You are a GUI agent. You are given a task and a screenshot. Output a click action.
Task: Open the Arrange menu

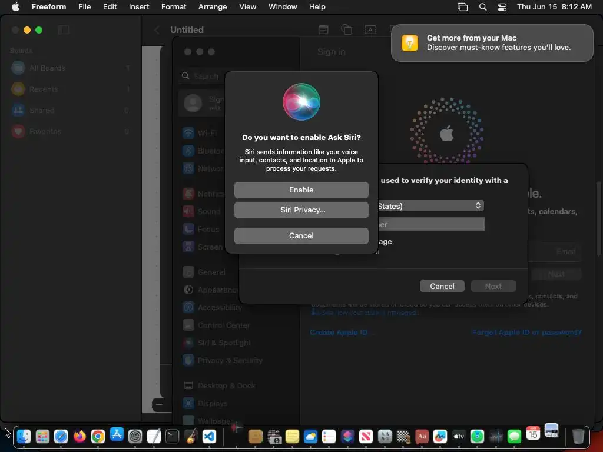point(213,7)
